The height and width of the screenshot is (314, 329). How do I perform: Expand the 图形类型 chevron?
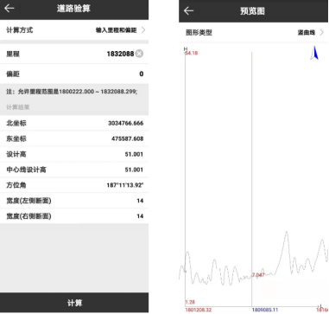click(x=322, y=33)
